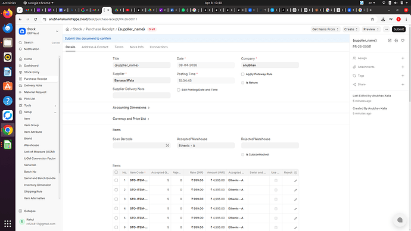
Task: Open the Get Items From dropdown
Action: tap(325, 29)
